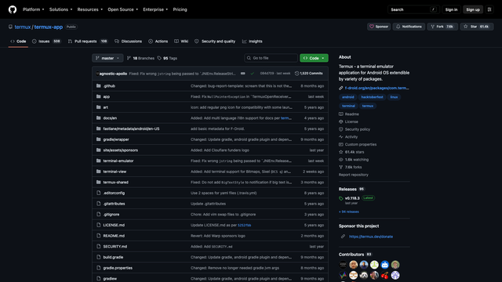
Task: Select the android topic tag
Action: coord(348,97)
